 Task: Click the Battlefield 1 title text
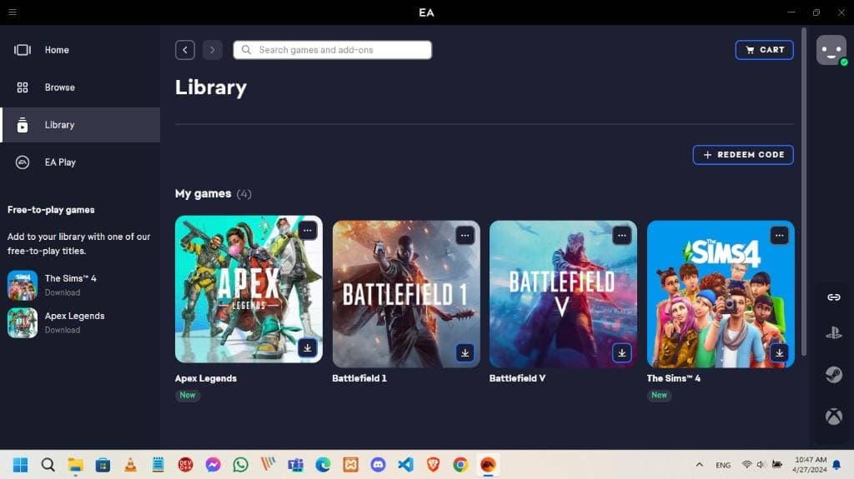(359, 378)
